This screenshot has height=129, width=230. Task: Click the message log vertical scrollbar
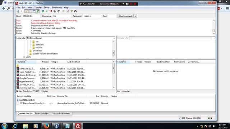click(x=214, y=27)
